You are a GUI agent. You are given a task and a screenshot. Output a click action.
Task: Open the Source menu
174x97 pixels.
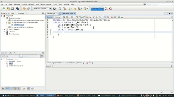[24, 5]
